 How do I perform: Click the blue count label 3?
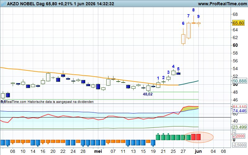coord(168,72)
